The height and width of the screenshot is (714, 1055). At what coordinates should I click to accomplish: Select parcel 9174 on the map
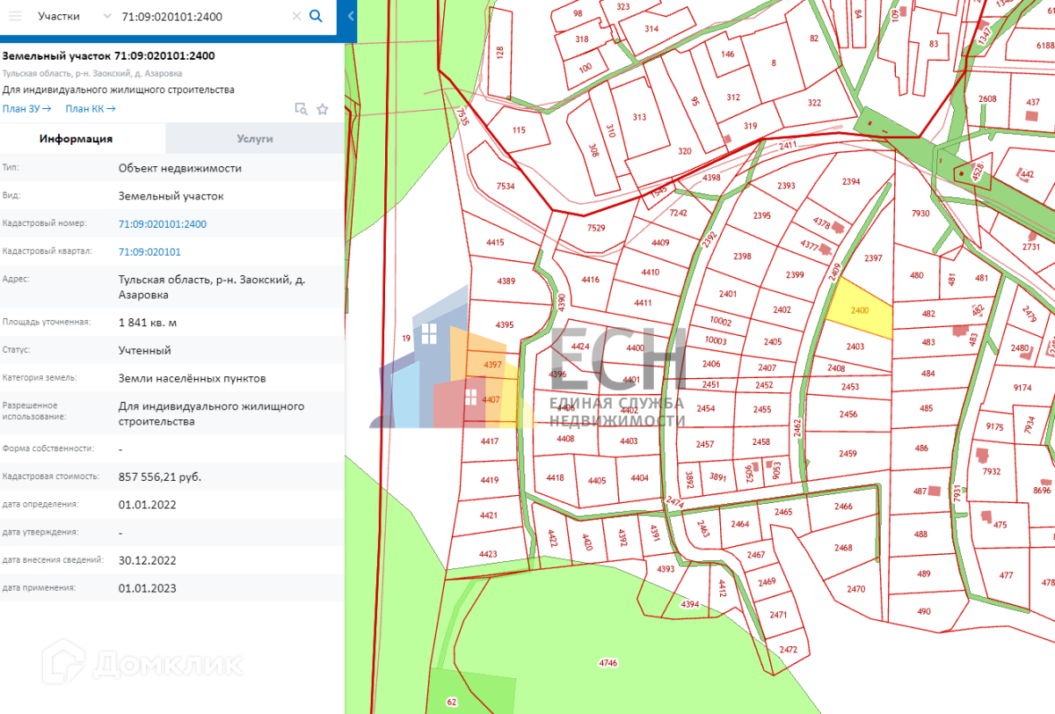[x=1022, y=388]
